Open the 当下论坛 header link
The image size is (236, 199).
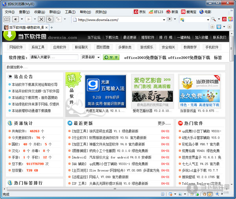(x=94, y=37)
